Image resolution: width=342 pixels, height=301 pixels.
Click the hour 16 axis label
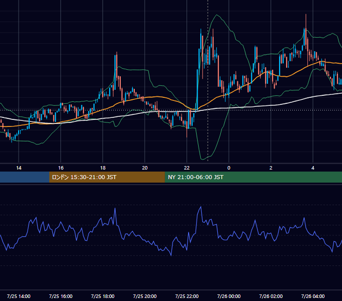click(x=61, y=168)
